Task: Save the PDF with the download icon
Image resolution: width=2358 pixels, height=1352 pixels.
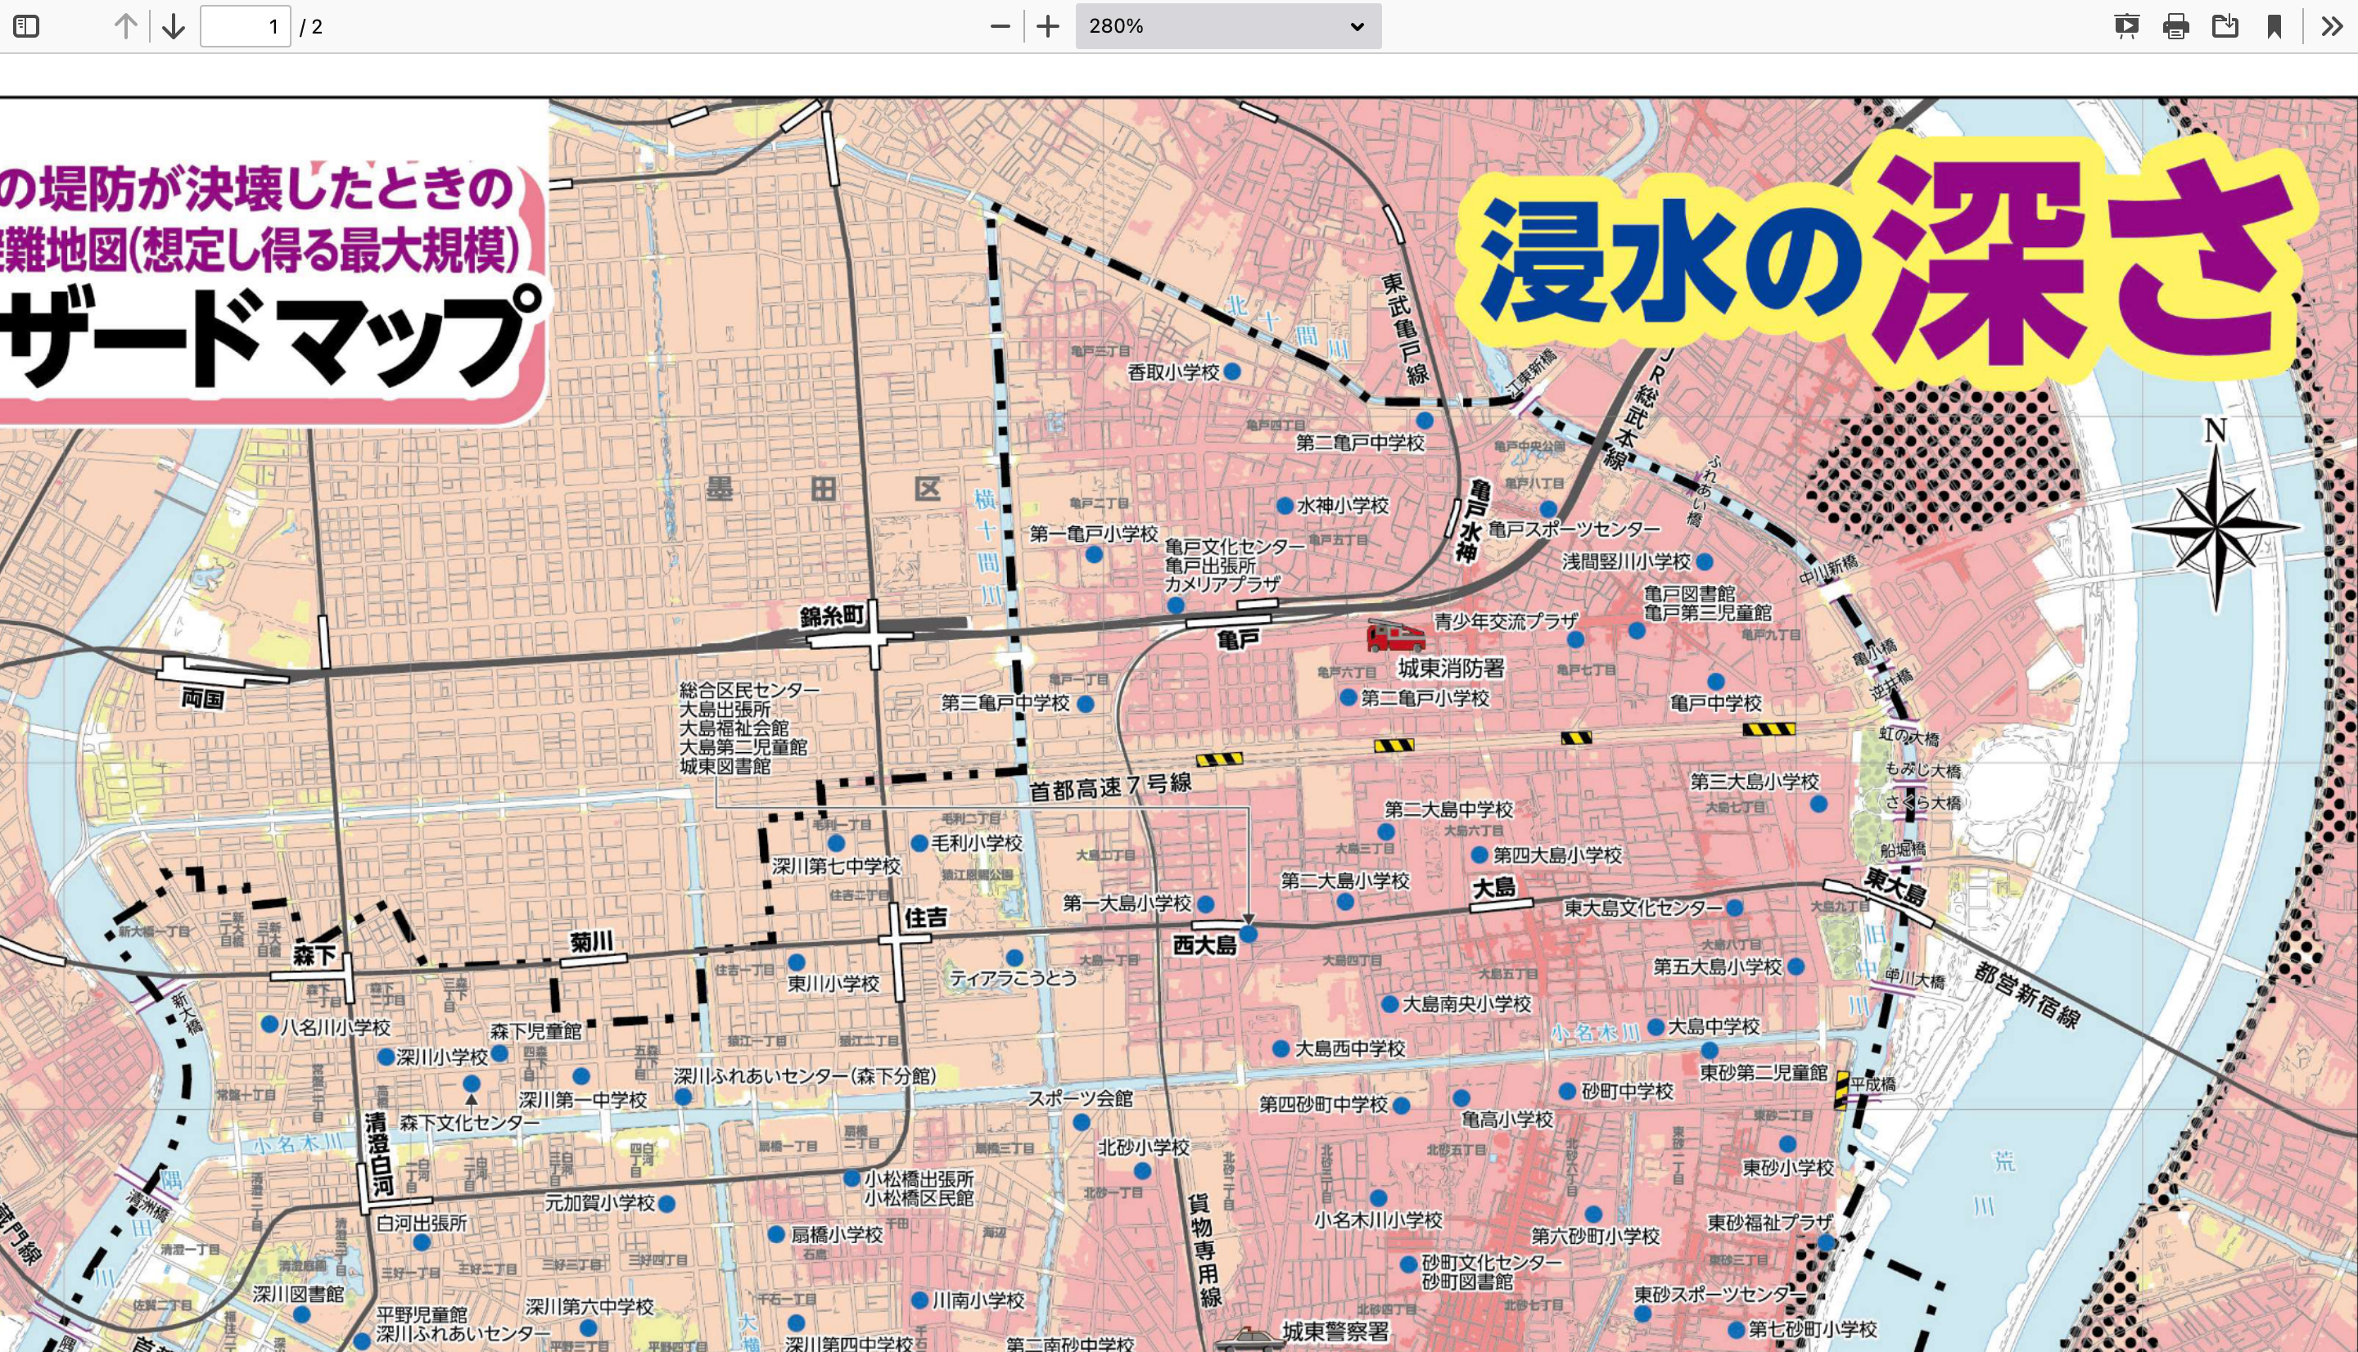Action: point(2225,26)
